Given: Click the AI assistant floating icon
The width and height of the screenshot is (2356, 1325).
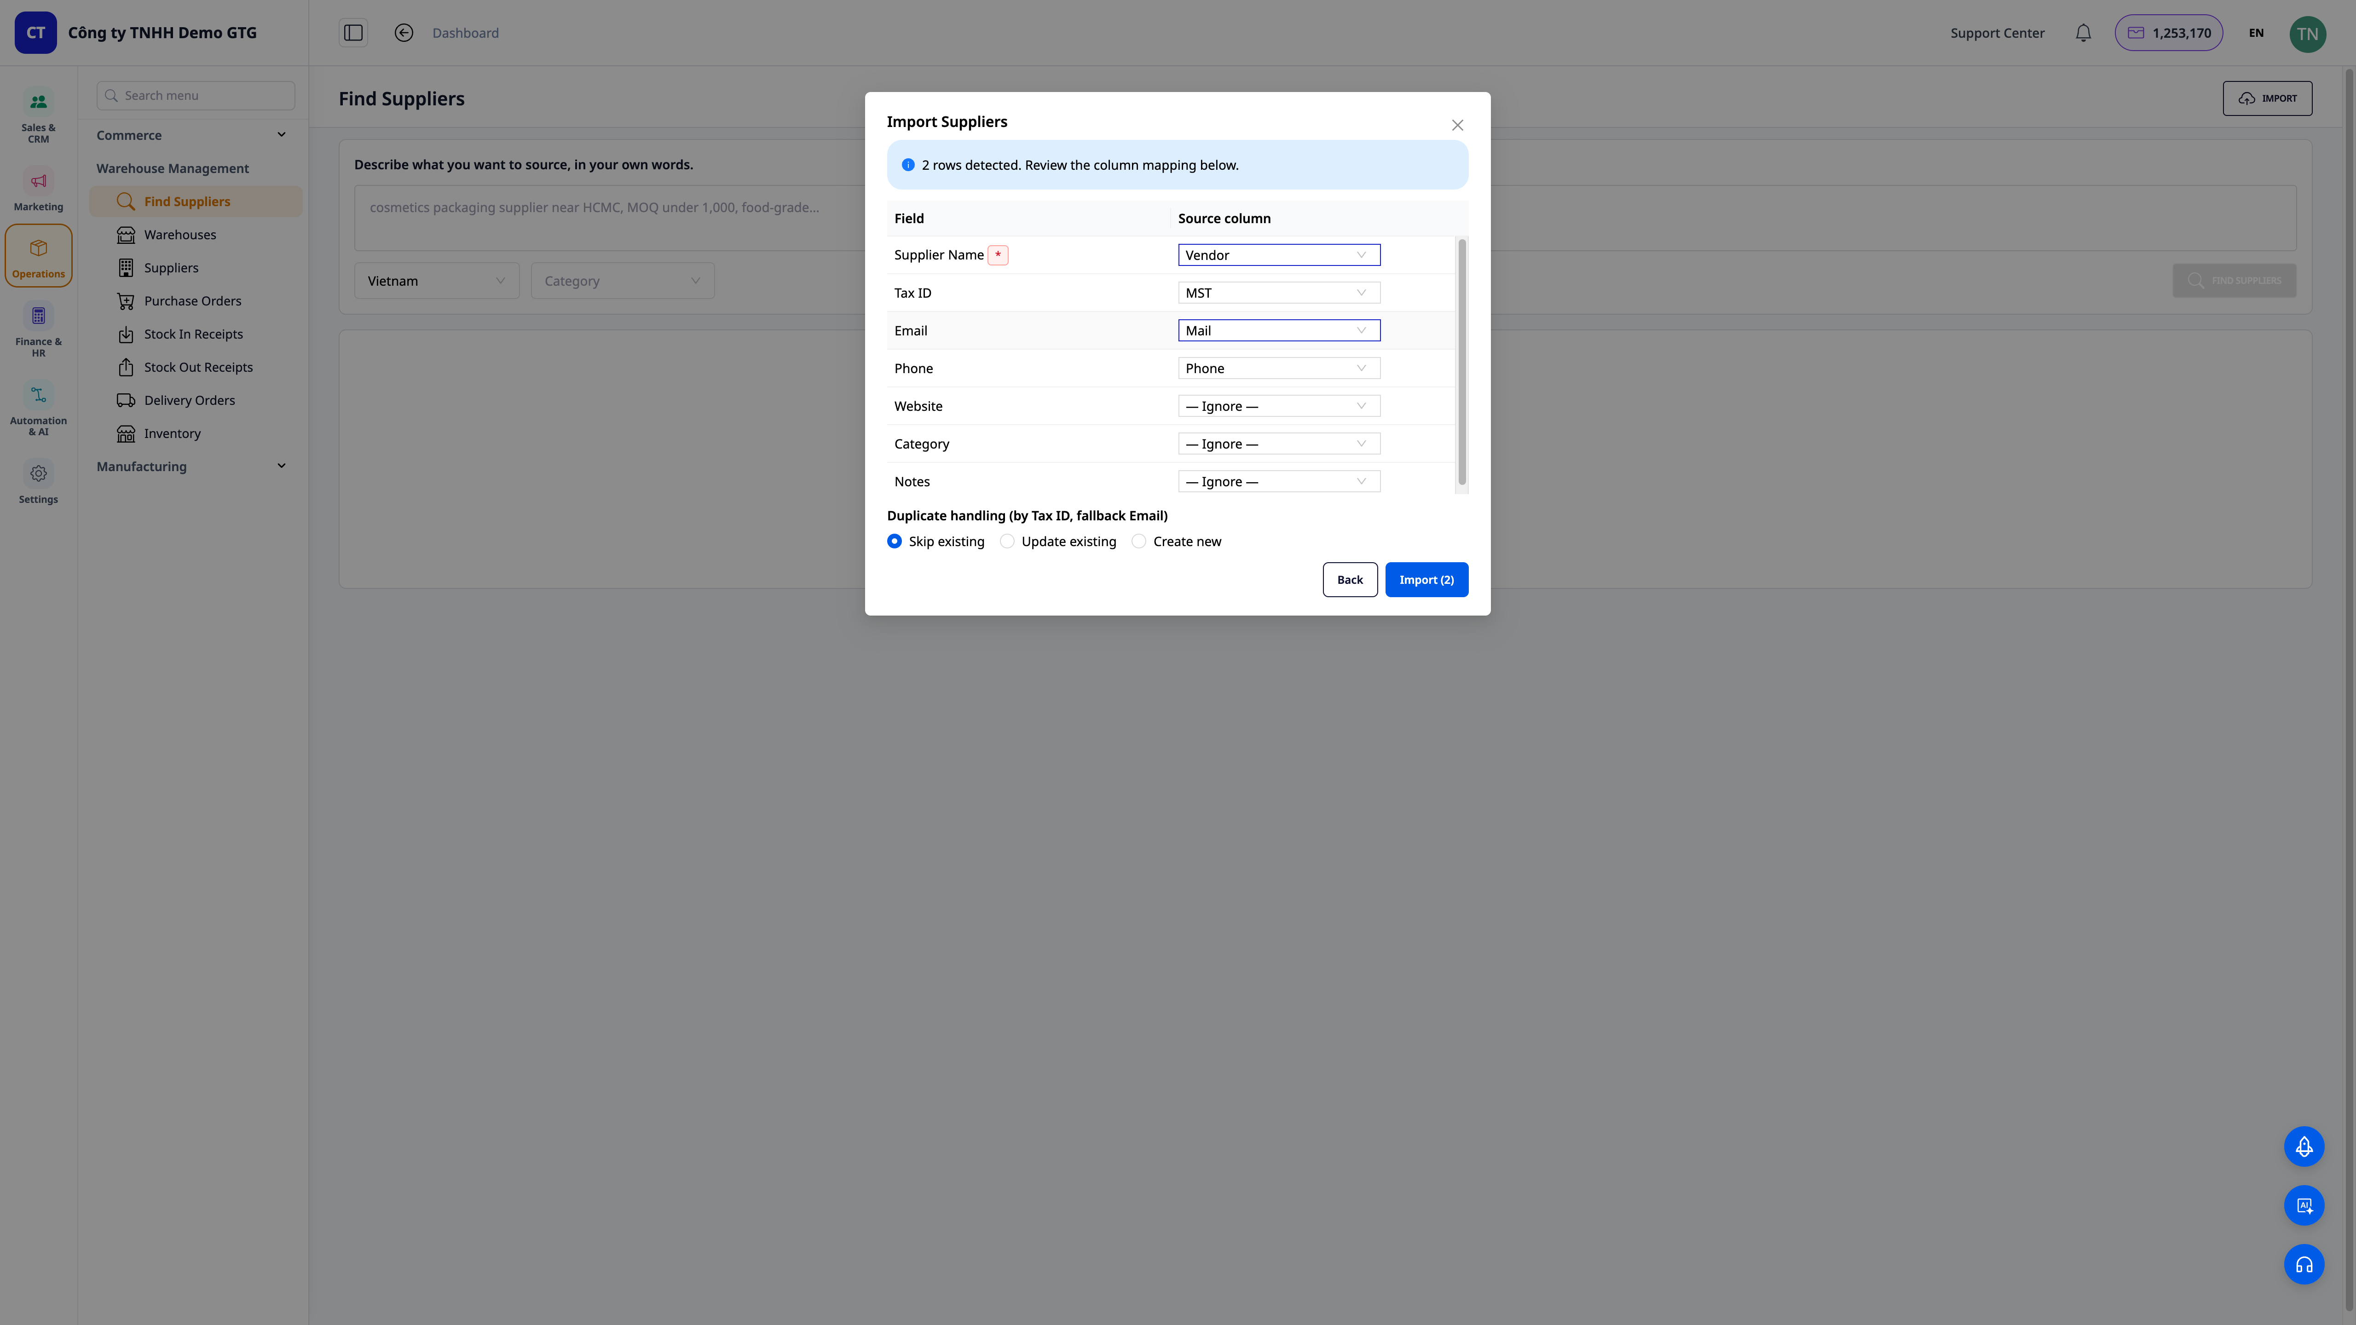Looking at the screenshot, I should (2304, 1205).
